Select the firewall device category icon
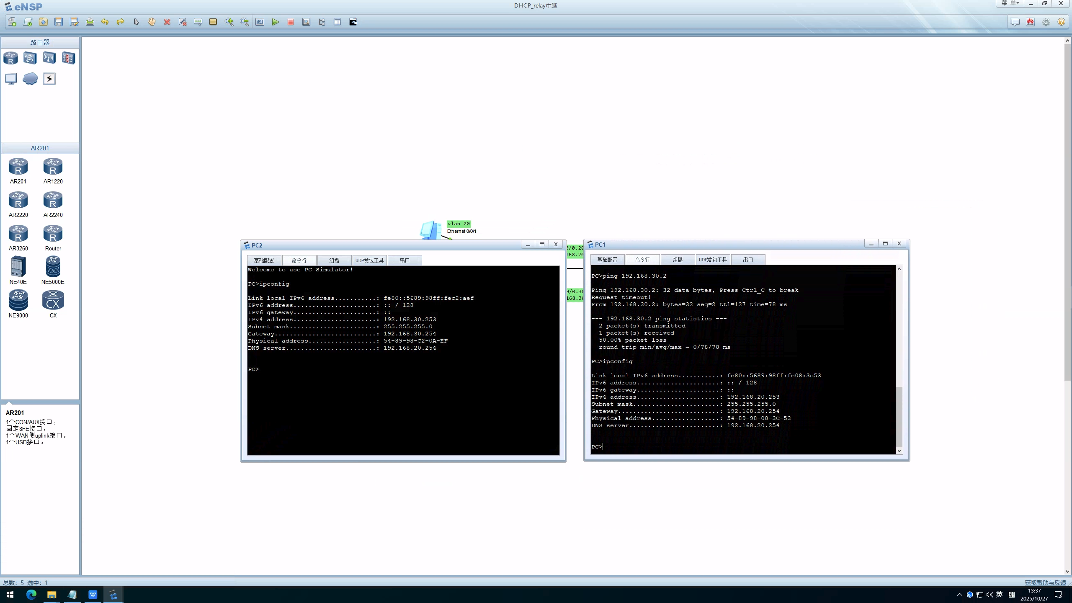 click(x=68, y=58)
